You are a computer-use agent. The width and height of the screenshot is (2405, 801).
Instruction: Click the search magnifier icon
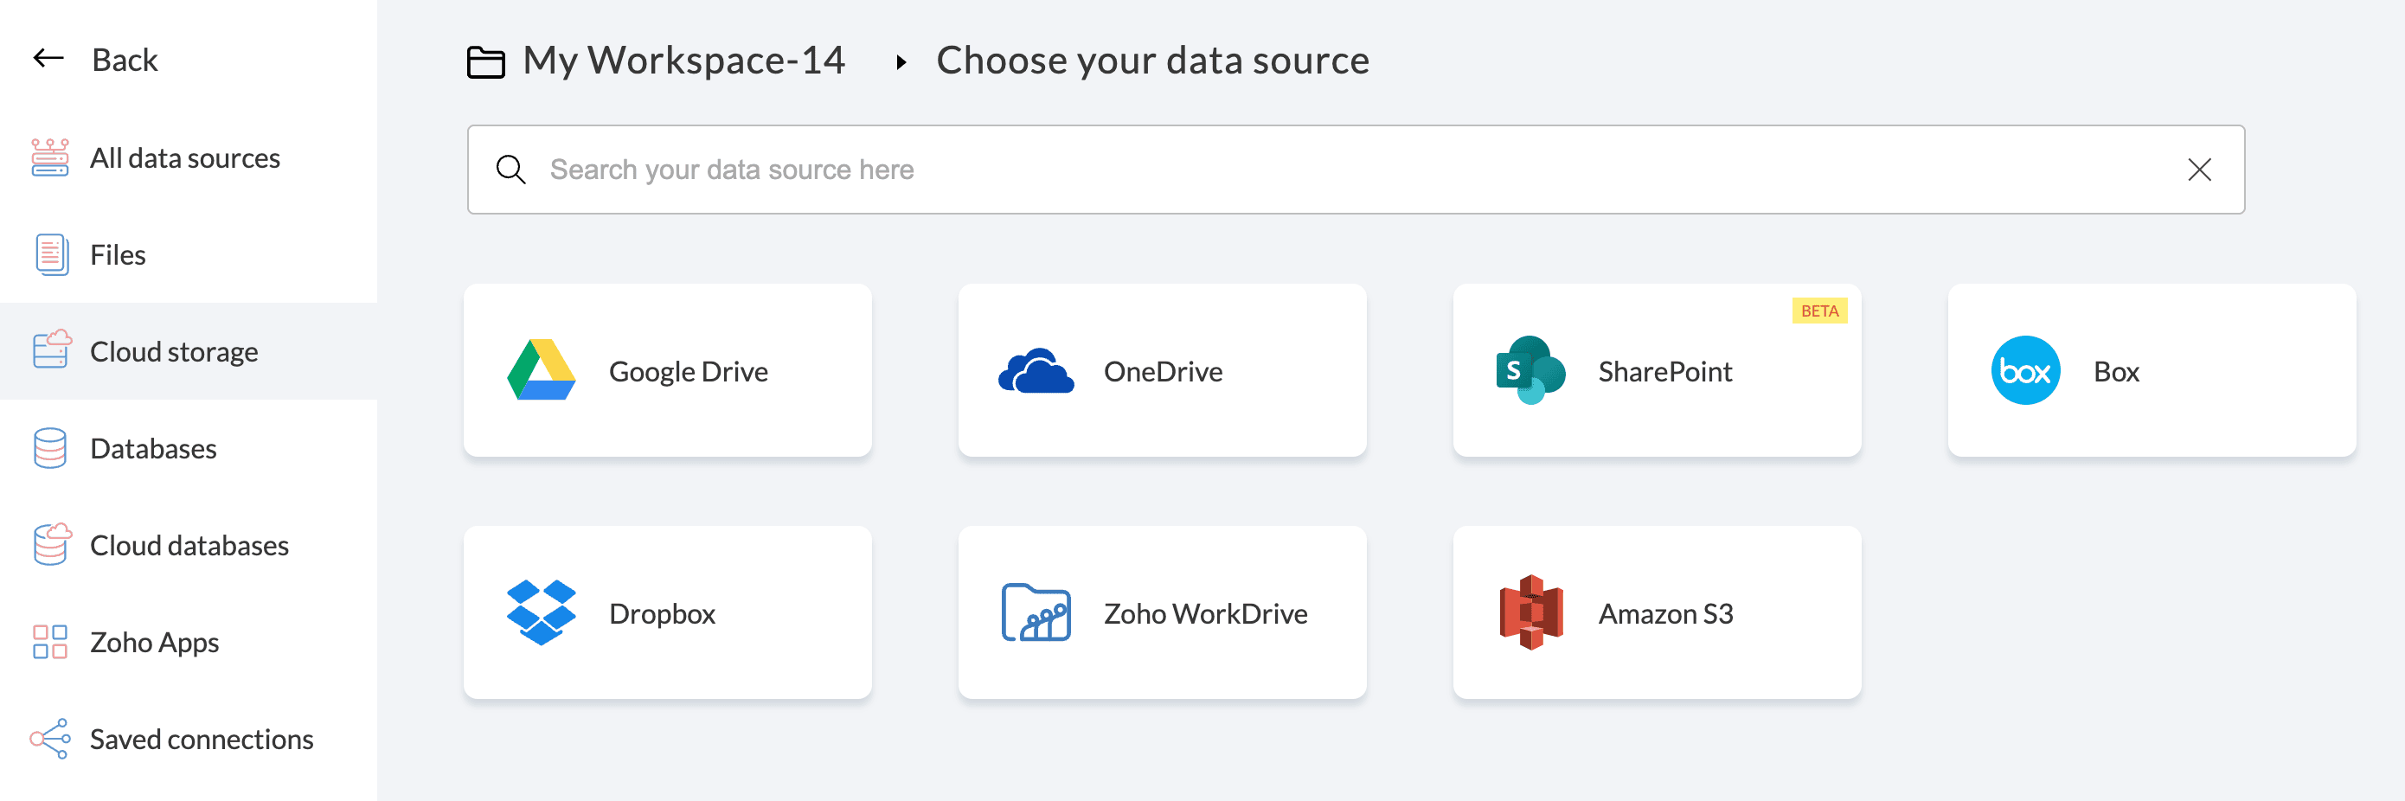[x=510, y=169]
